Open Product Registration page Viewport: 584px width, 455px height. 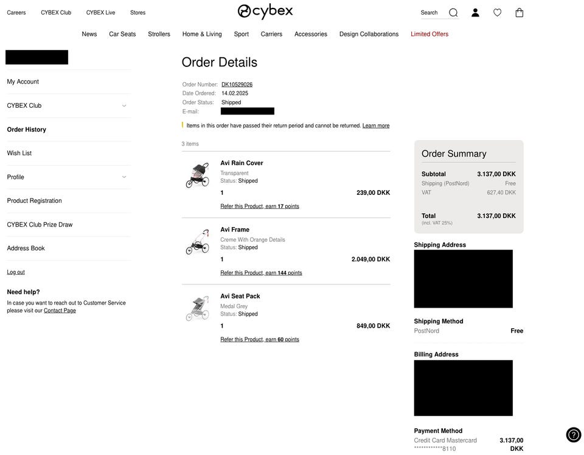point(34,200)
